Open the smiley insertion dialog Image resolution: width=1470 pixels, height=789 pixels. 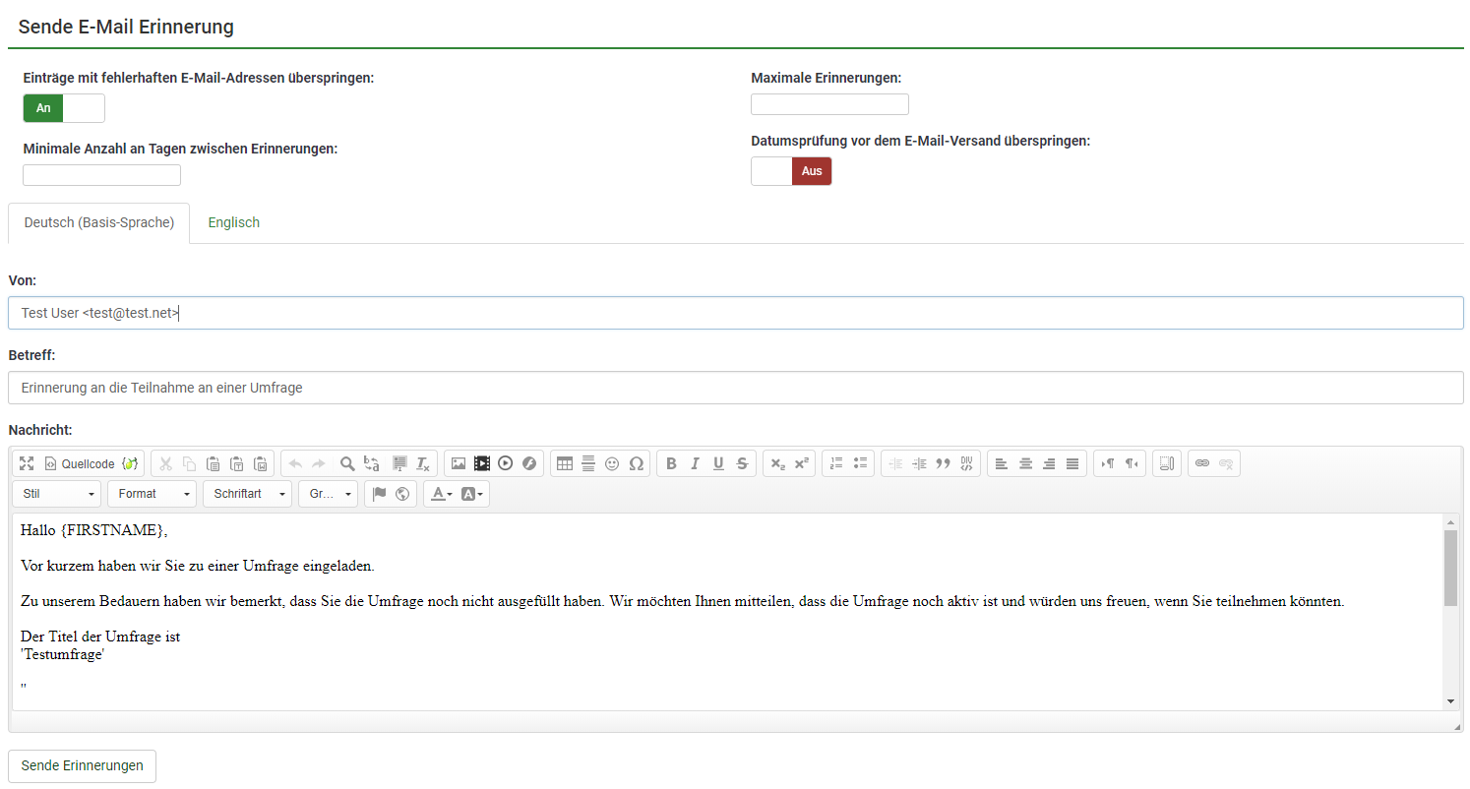[x=612, y=463]
